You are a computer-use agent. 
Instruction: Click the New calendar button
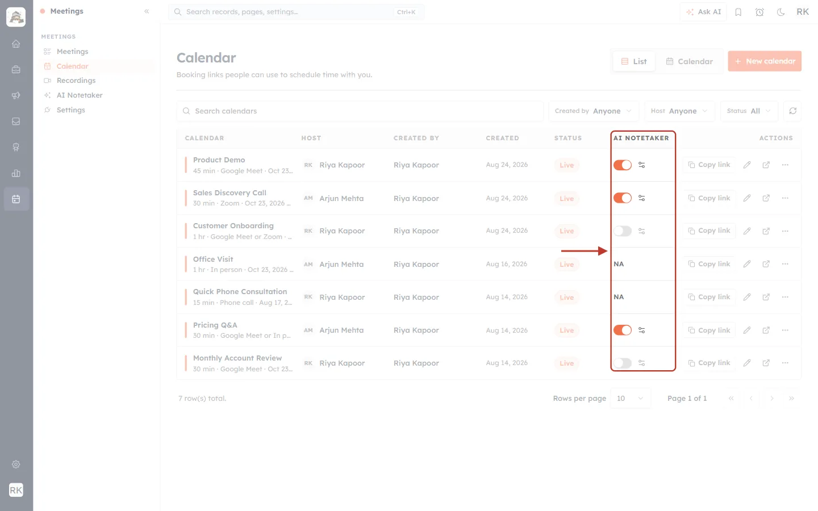tap(765, 61)
